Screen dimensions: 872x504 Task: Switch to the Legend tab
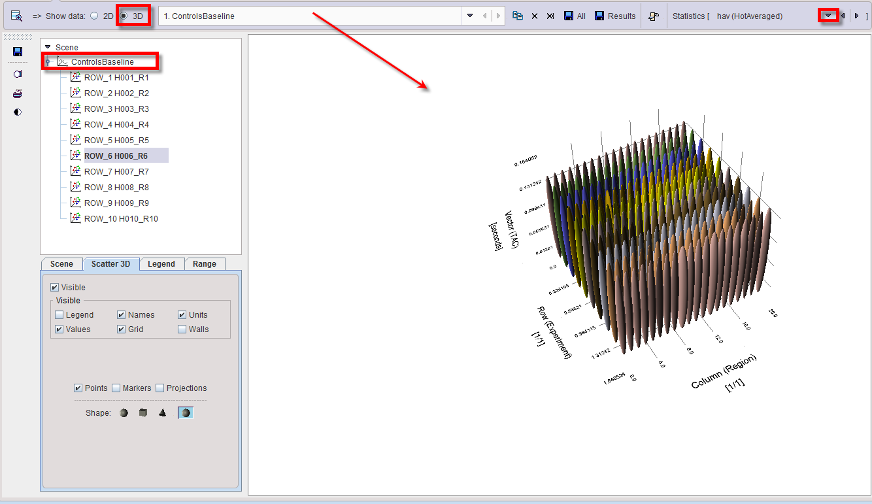click(161, 264)
